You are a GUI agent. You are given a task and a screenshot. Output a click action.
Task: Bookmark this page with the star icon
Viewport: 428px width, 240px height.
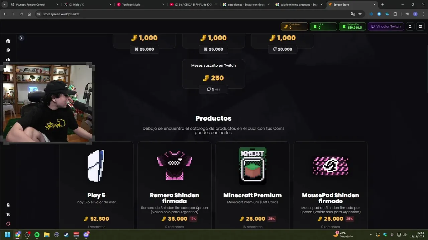[x=360, y=14]
